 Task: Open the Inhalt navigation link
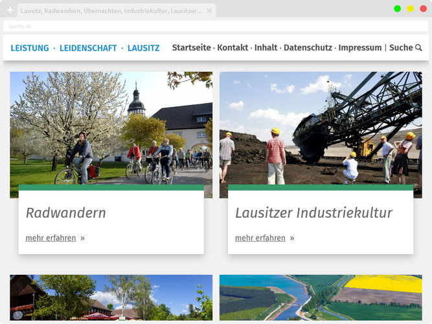[x=266, y=48]
